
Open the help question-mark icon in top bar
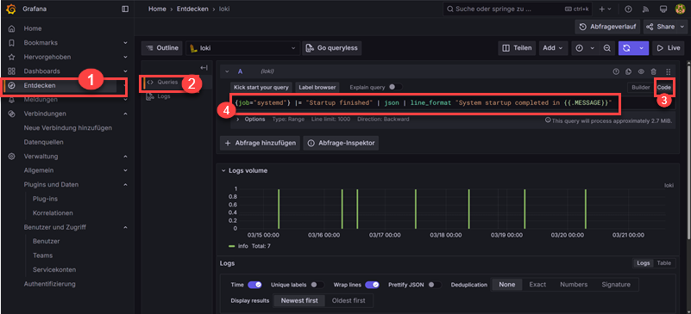tap(628, 9)
